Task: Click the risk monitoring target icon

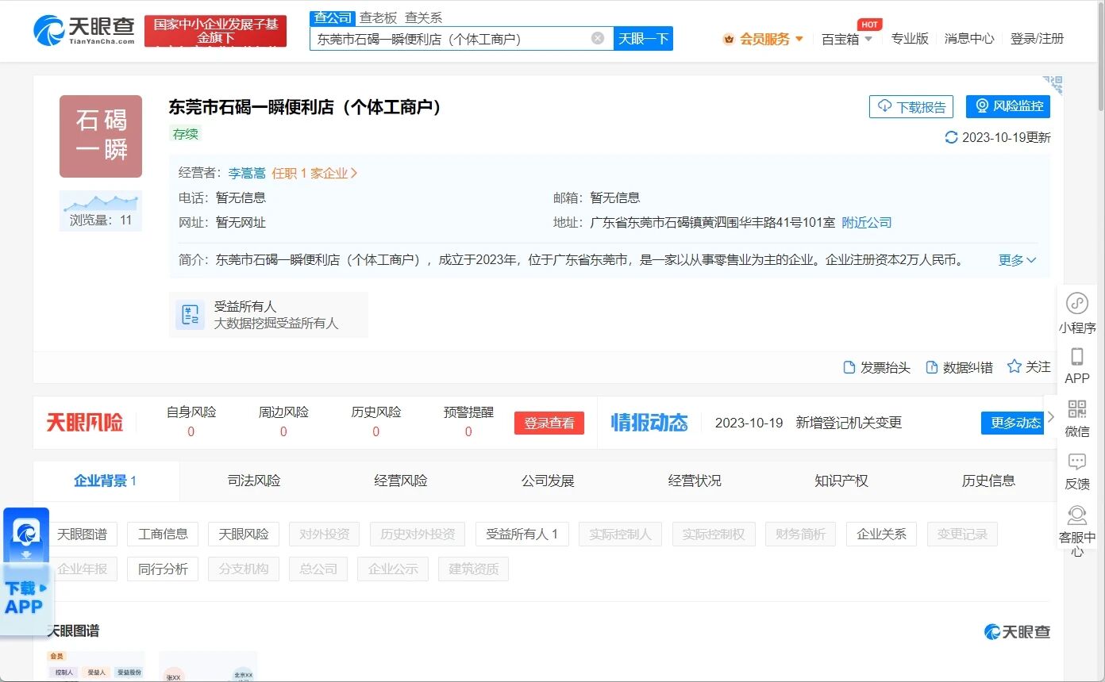Action: click(982, 106)
